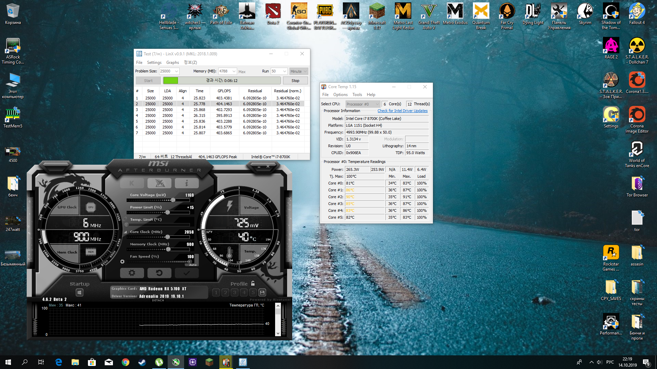Click the Run count input field
This screenshot has height=369, width=657.
coord(276,71)
